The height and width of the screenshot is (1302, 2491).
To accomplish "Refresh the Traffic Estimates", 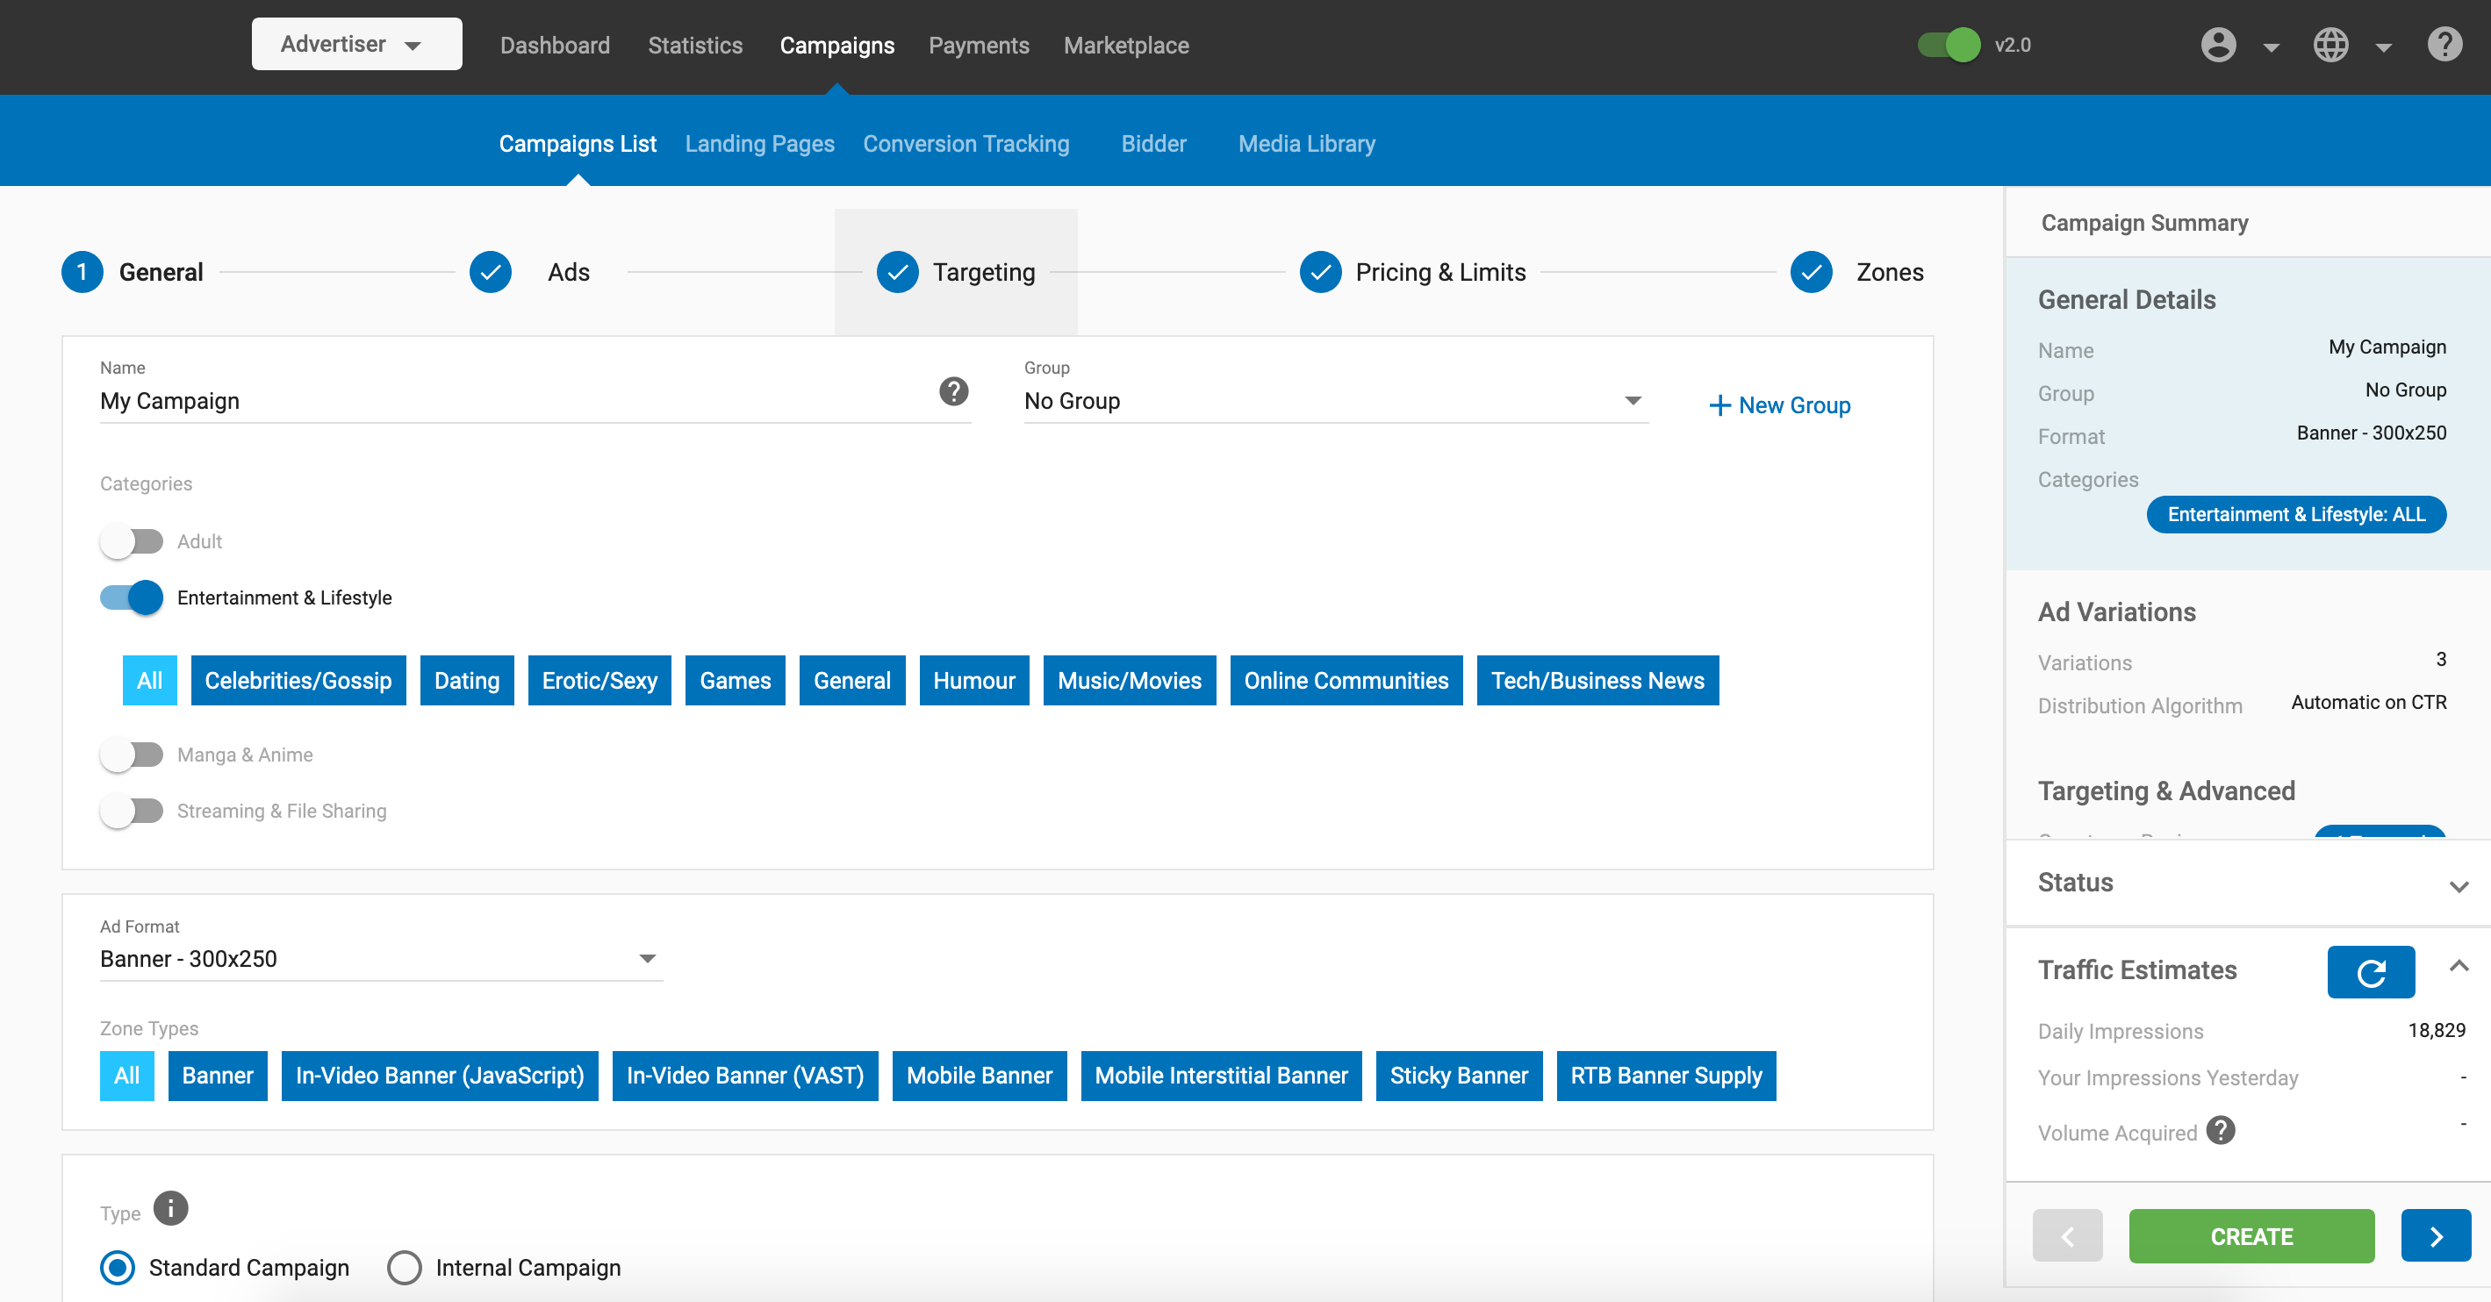I will pyautogui.click(x=2370, y=971).
